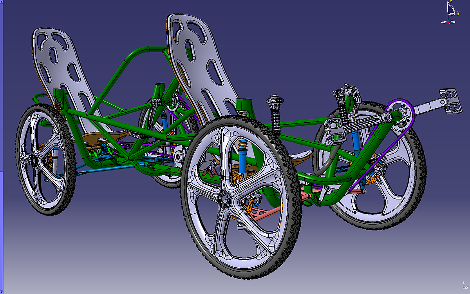470x294 pixels.
Task: Click the compass Y axis label
Action: click(458, 13)
